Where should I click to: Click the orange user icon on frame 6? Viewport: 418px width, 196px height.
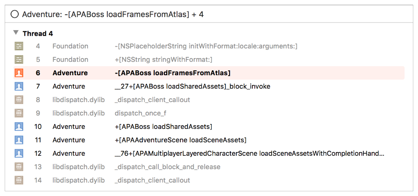coord(19,73)
